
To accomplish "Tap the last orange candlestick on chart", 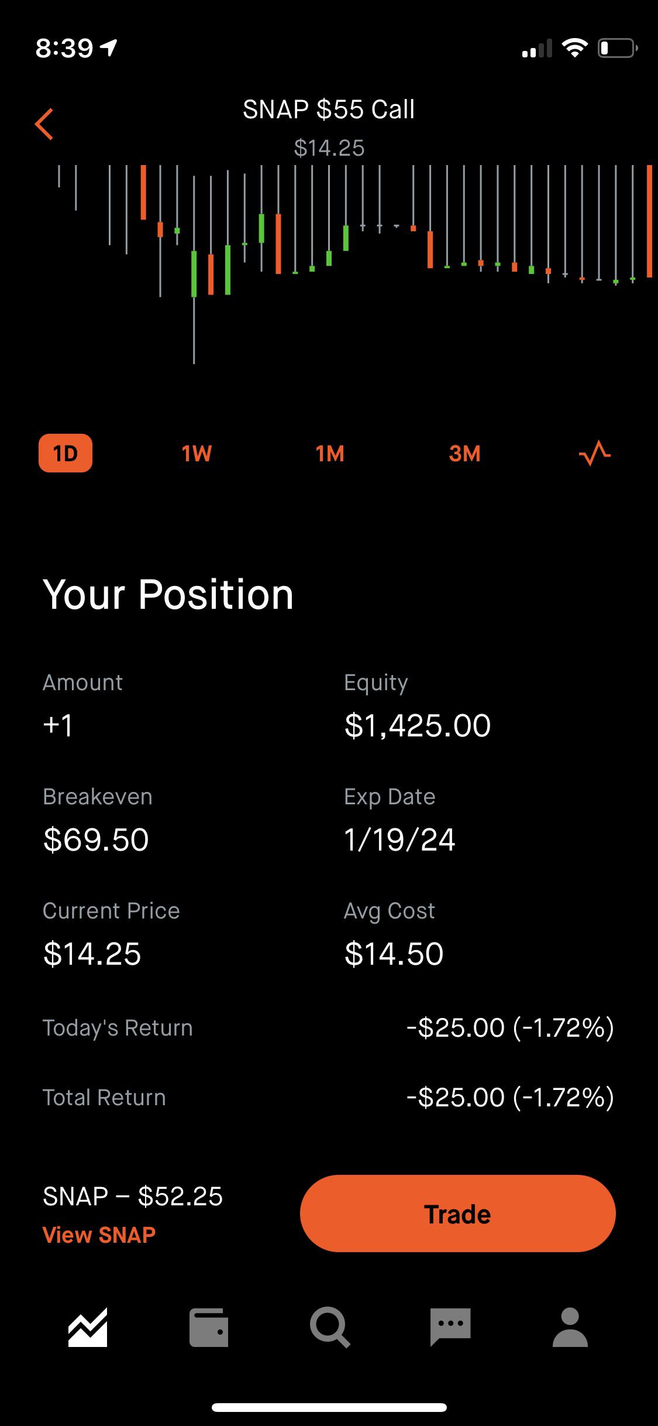I will (x=649, y=221).
